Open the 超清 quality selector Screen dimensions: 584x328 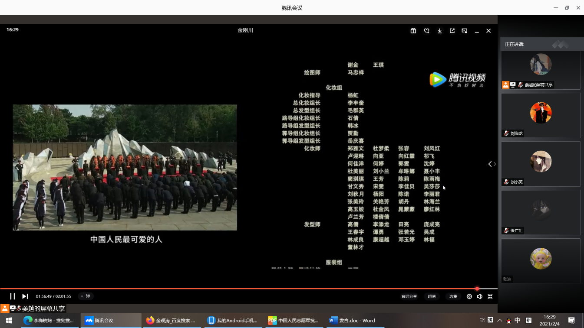[x=432, y=296]
